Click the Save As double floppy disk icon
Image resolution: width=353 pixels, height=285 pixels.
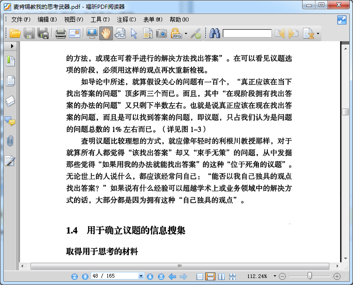pyautogui.click(x=43, y=33)
